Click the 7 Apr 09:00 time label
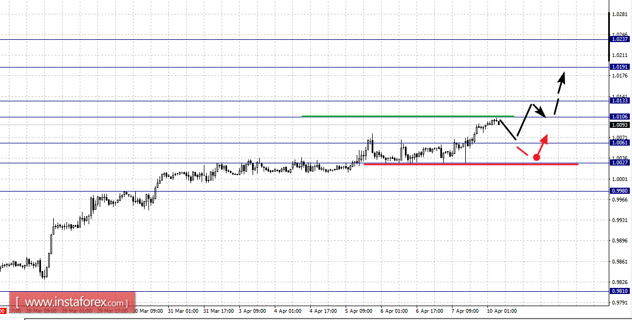The width and height of the screenshot is (632, 320). click(x=465, y=311)
